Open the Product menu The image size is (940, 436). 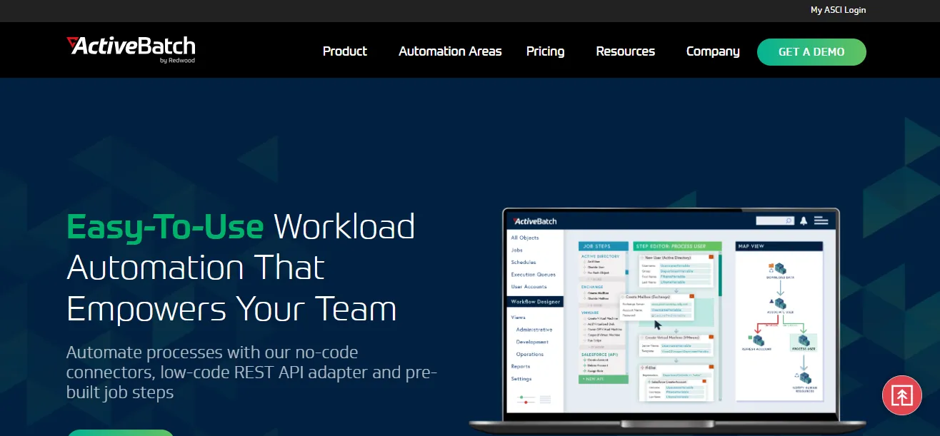[345, 51]
